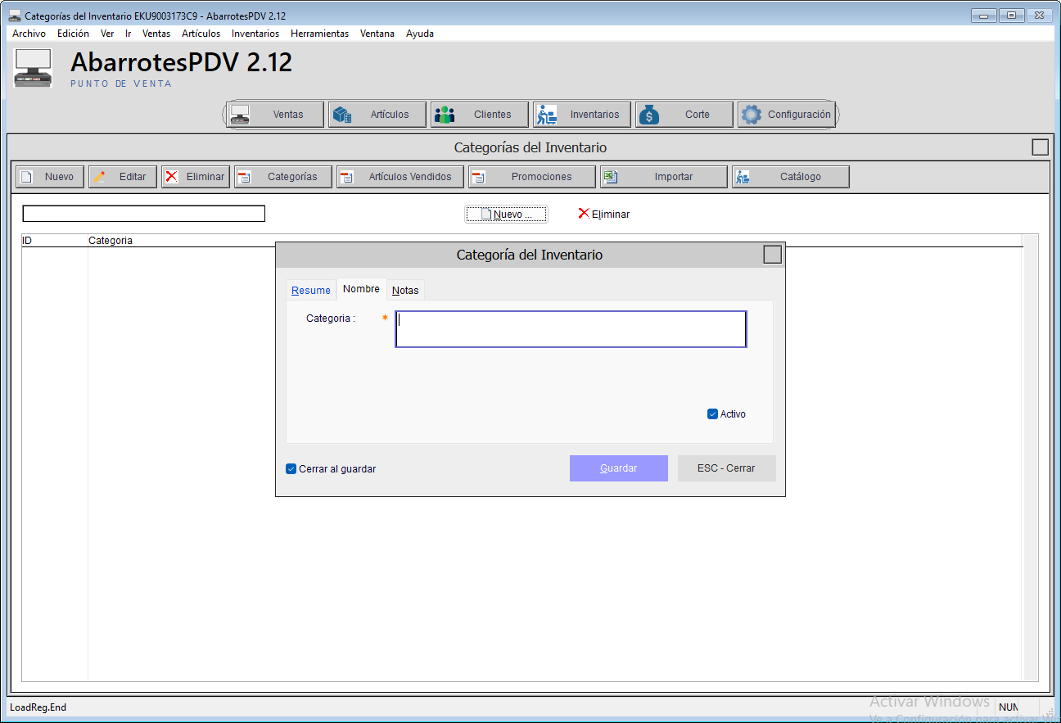
Task: Click the list's vertical scrollbar
Action: click(x=1031, y=457)
